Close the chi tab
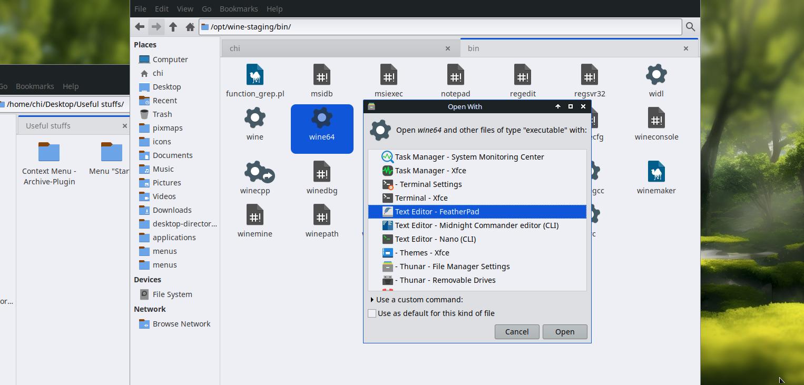 pyautogui.click(x=448, y=48)
